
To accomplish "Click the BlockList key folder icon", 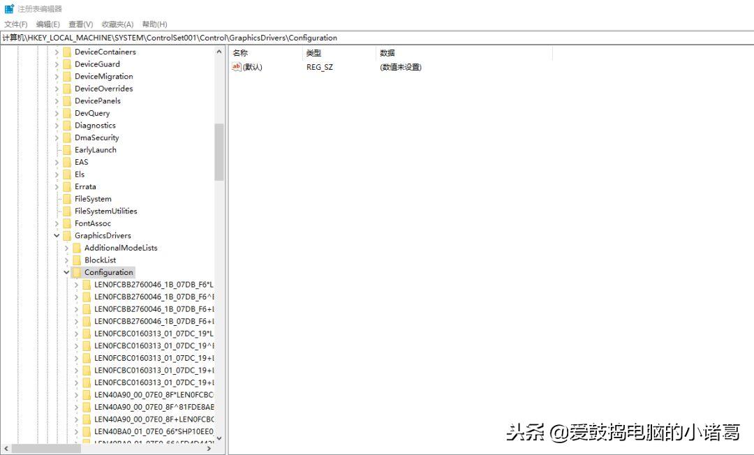I will tap(77, 260).
